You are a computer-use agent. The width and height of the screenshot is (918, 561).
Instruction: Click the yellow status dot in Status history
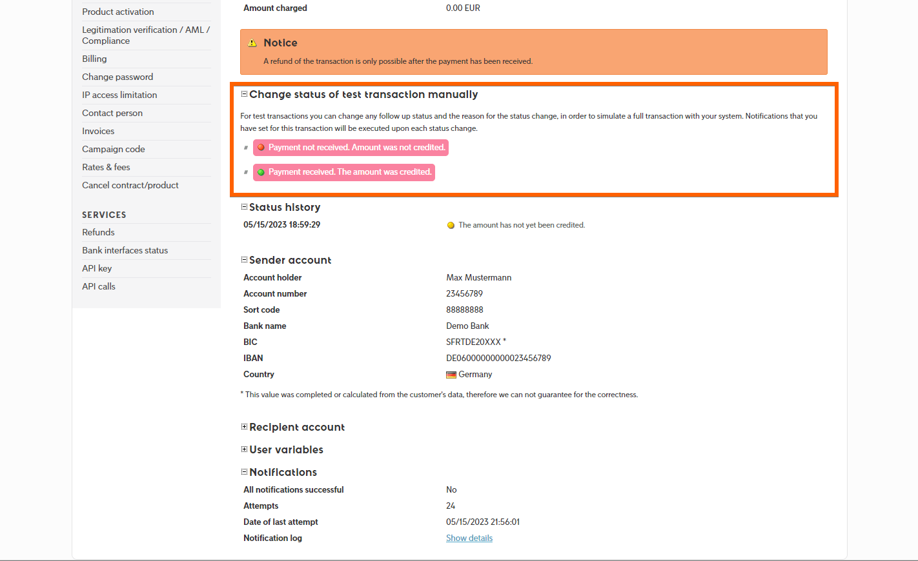pyautogui.click(x=451, y=226)
